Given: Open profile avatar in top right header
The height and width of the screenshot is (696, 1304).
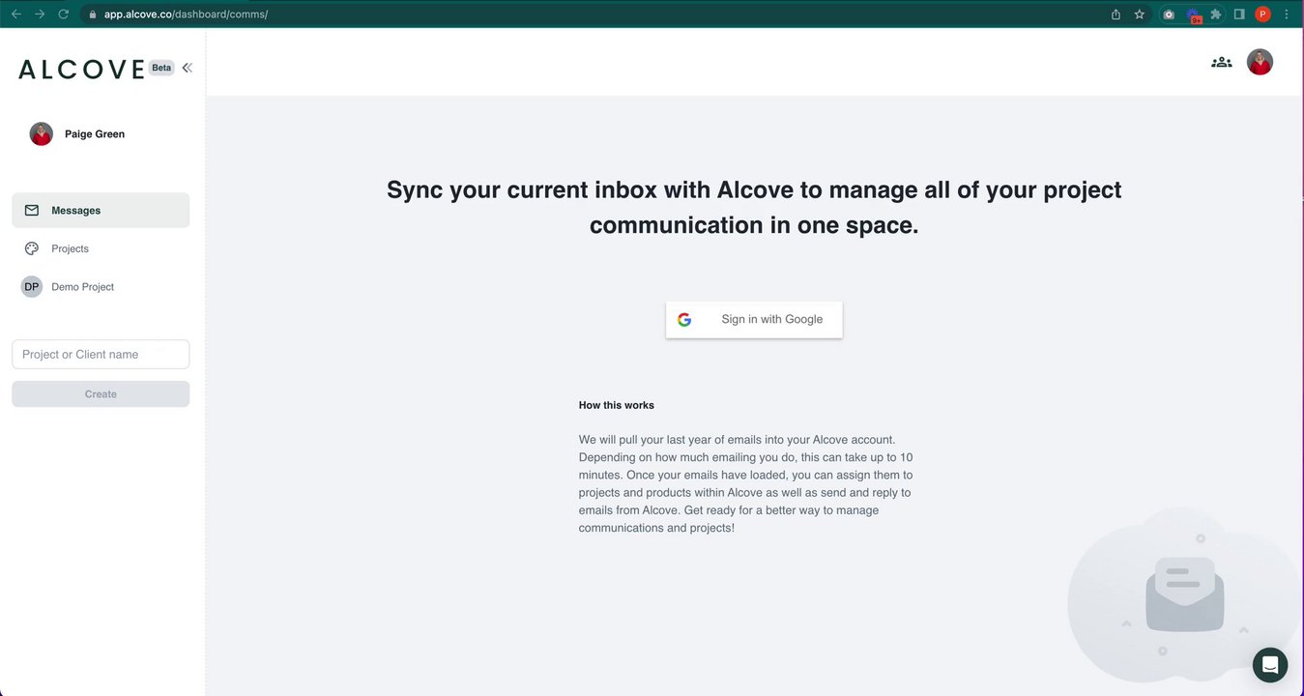Looking at the screenshot, I should (x=1260, y=62).
